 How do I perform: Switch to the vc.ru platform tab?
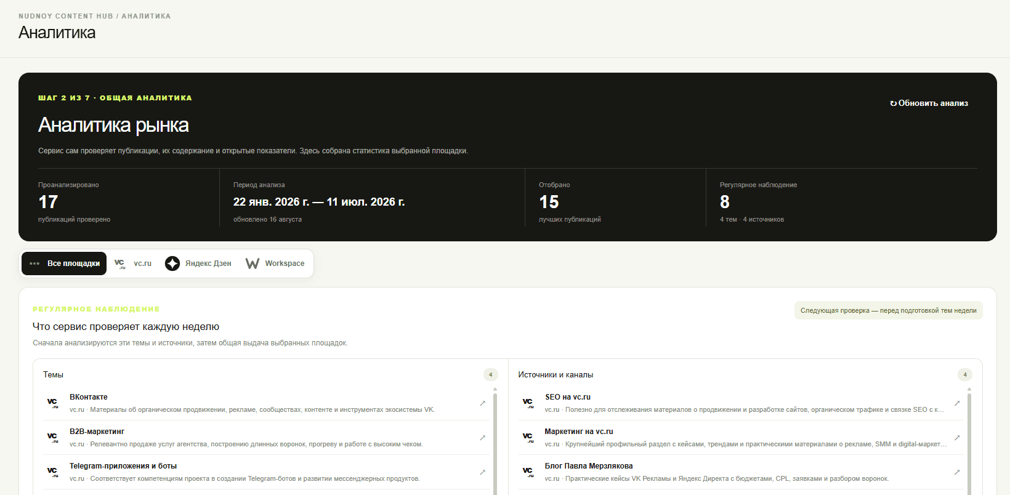tap(133, 264)
